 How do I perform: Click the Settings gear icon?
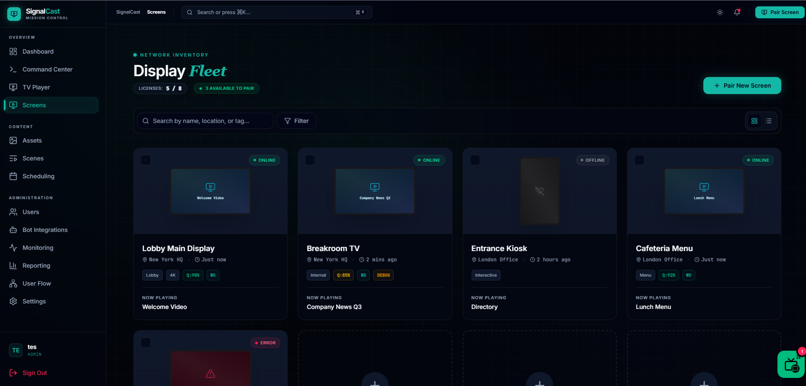pos(13,301)
